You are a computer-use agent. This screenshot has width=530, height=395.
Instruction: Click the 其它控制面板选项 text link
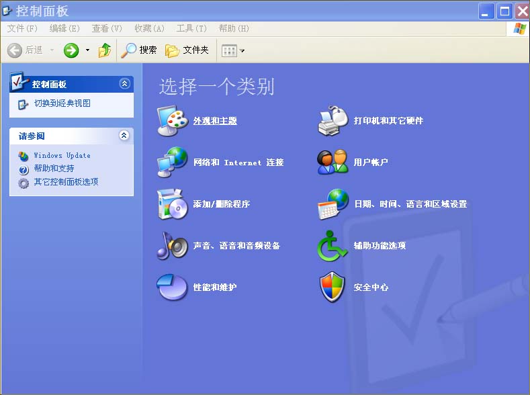pyautogui.click(x=67, y=182)
